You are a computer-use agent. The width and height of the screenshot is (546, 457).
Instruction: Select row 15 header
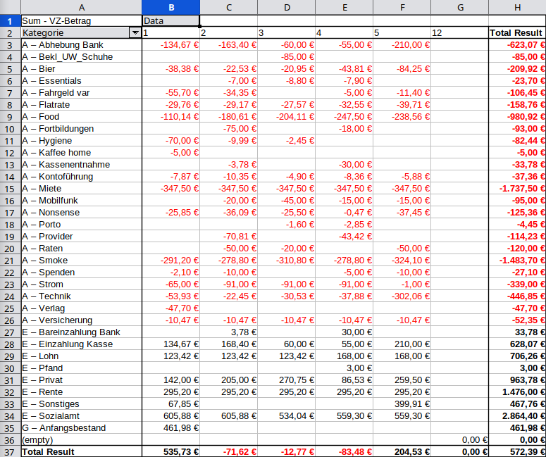click(10, 189)
